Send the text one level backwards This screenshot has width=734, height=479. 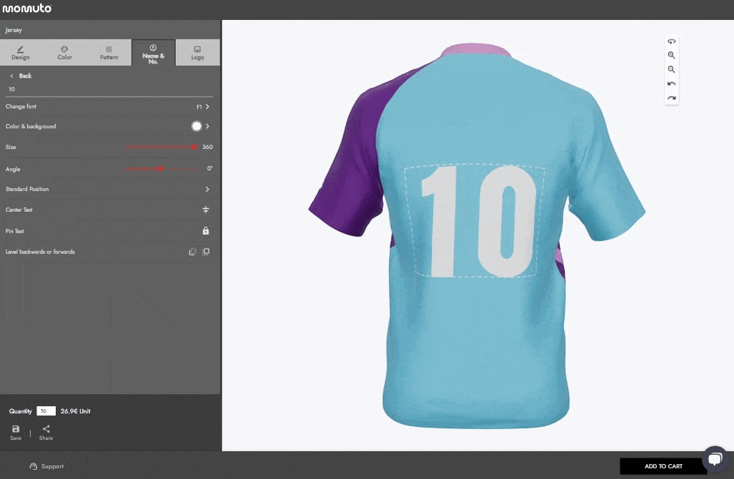192,252
